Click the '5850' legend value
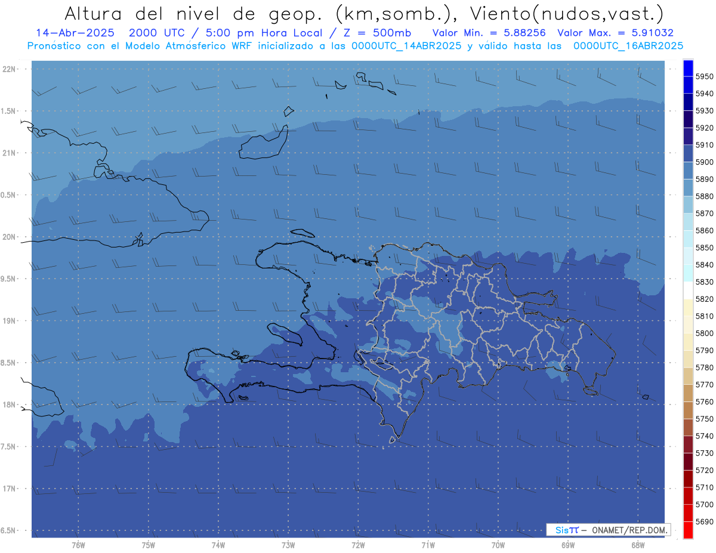Viewport: 716px width, 553px height. coord(705,248)
